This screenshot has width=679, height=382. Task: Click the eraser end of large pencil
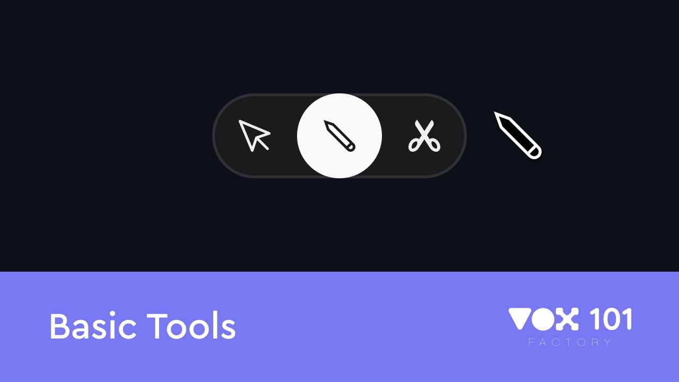click(535, 152)
